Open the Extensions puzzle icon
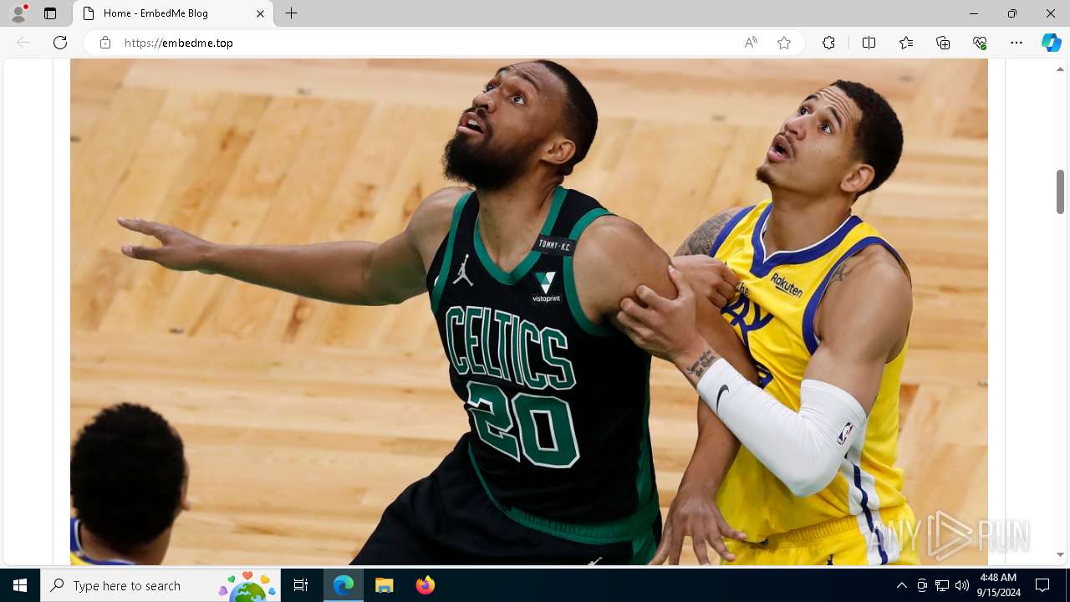1070x602 pixels. [x=828, y=43]
